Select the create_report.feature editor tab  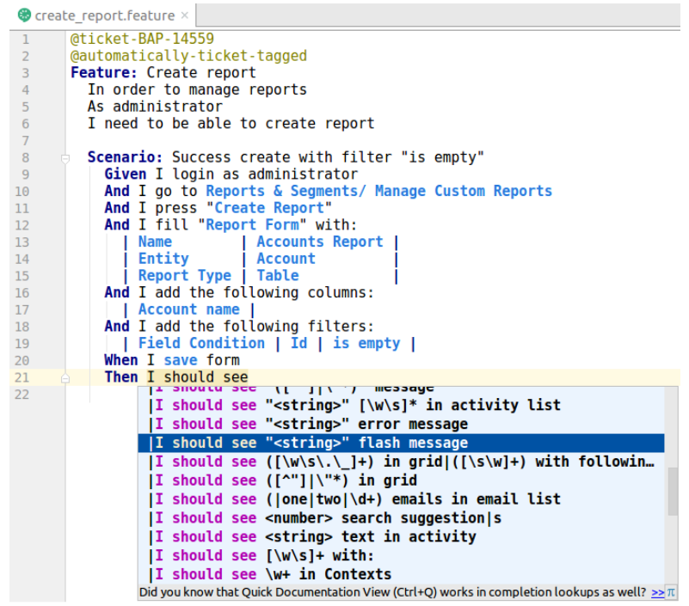coord(103,15)
